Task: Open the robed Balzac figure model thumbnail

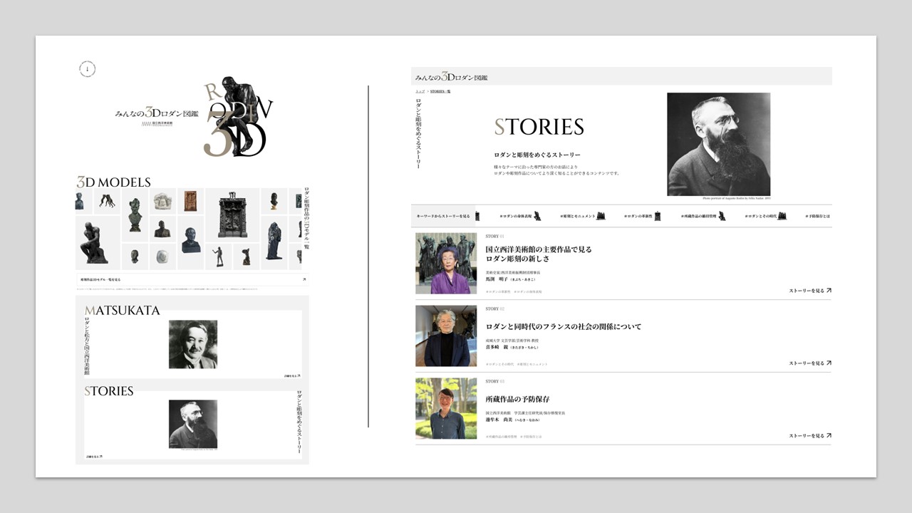Action: [274, 242]
